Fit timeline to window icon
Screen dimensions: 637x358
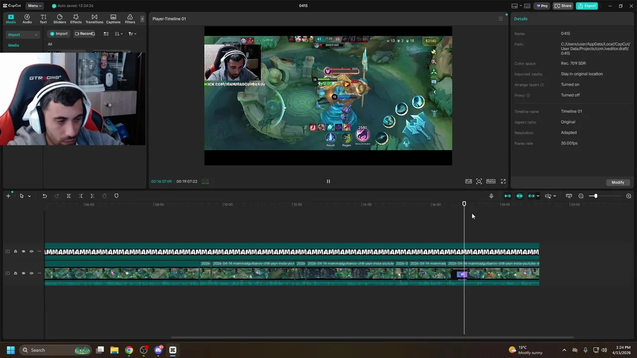point(569,196)
